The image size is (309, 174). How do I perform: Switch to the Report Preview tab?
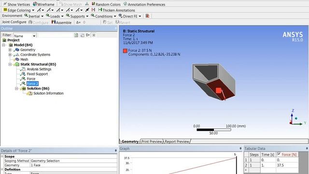tap(177, 142)
